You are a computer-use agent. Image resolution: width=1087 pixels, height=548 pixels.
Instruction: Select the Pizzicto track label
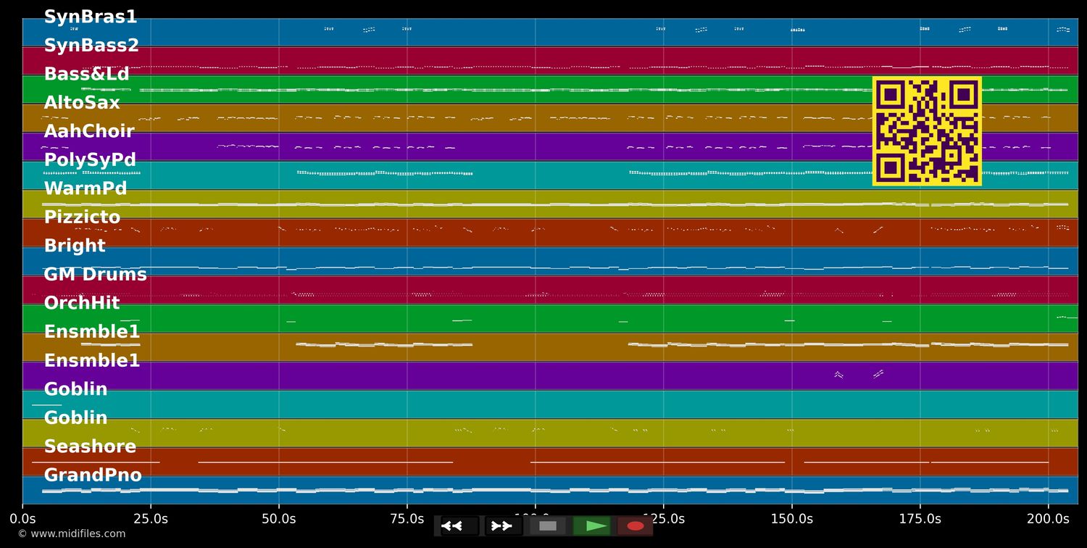pos(82,217)
